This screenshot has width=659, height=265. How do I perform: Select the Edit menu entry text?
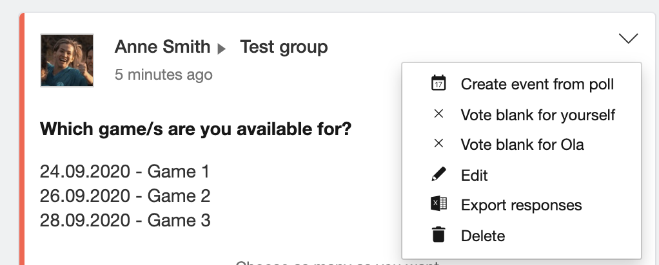474,175
